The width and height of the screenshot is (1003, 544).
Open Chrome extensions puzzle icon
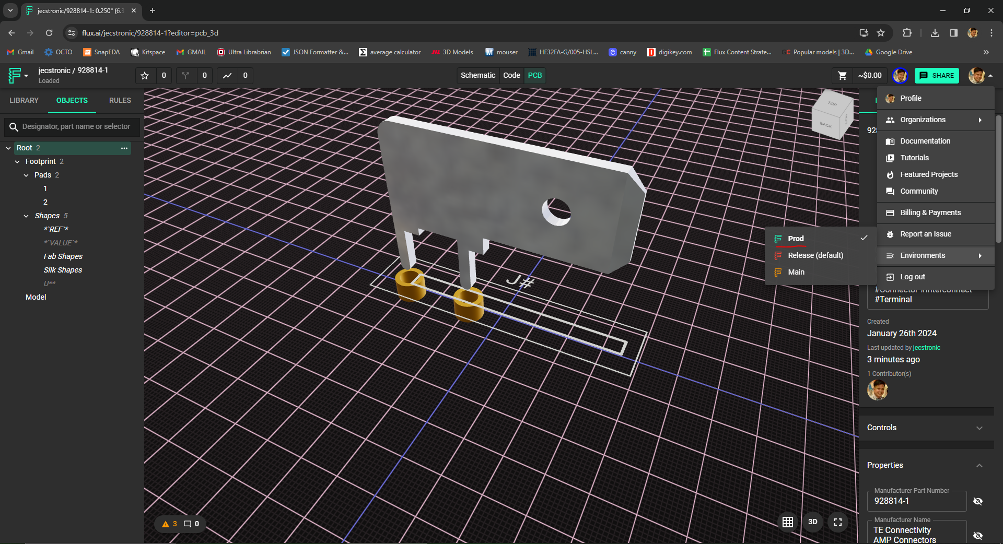point(907,33)
